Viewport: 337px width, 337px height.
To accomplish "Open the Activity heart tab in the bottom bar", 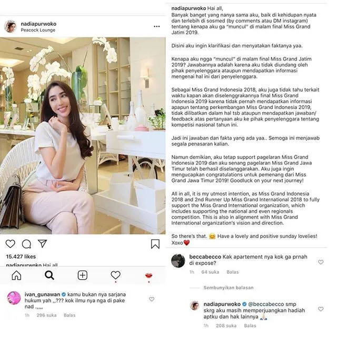I will coord(115,275).
